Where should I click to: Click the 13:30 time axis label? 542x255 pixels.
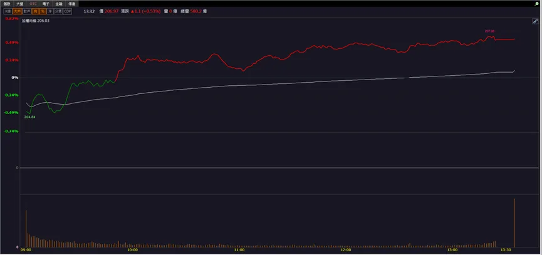(506, 250)
